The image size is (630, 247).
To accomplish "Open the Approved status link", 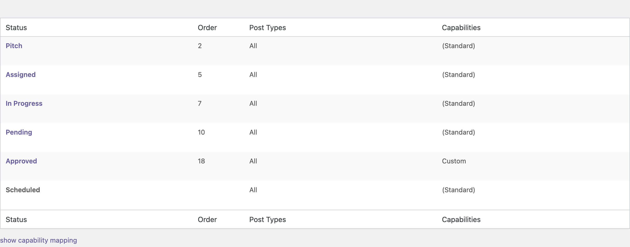I will [x=21, y=161].
